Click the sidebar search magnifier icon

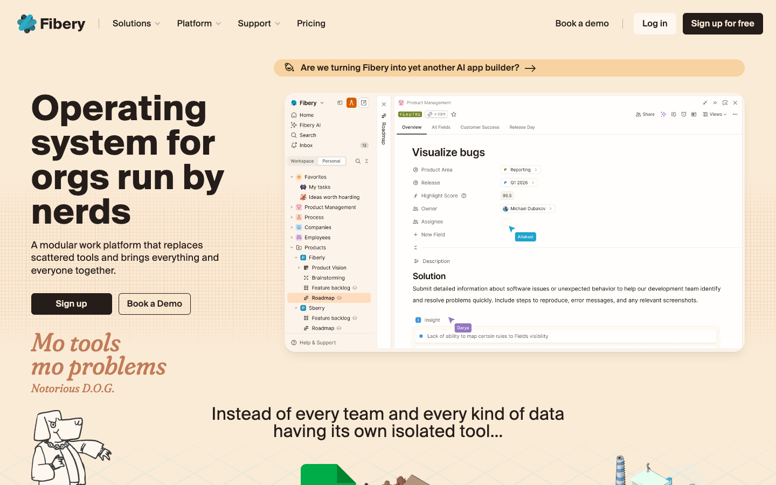358,161
